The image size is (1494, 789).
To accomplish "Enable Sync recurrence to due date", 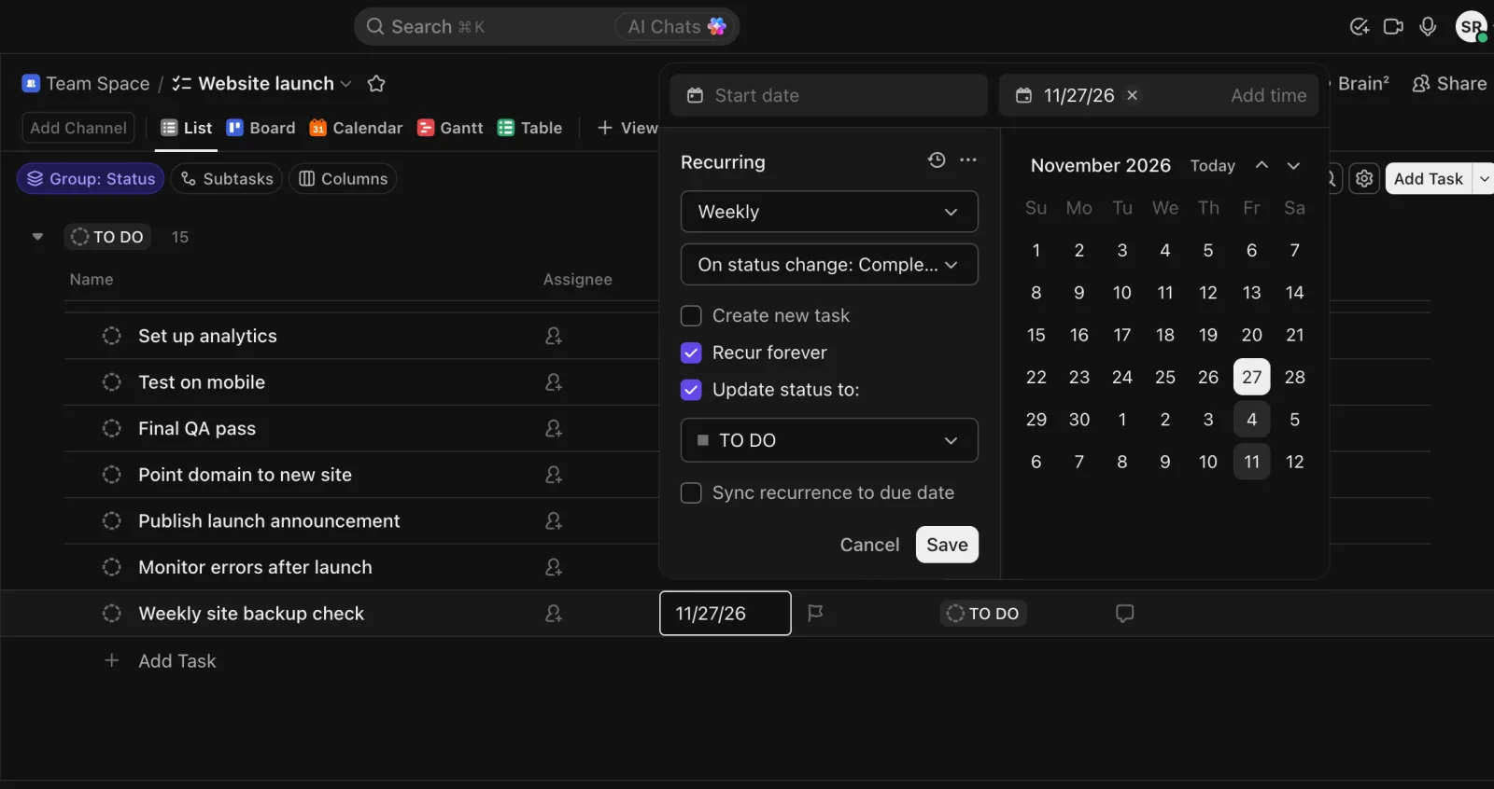I will pos(691,492).
